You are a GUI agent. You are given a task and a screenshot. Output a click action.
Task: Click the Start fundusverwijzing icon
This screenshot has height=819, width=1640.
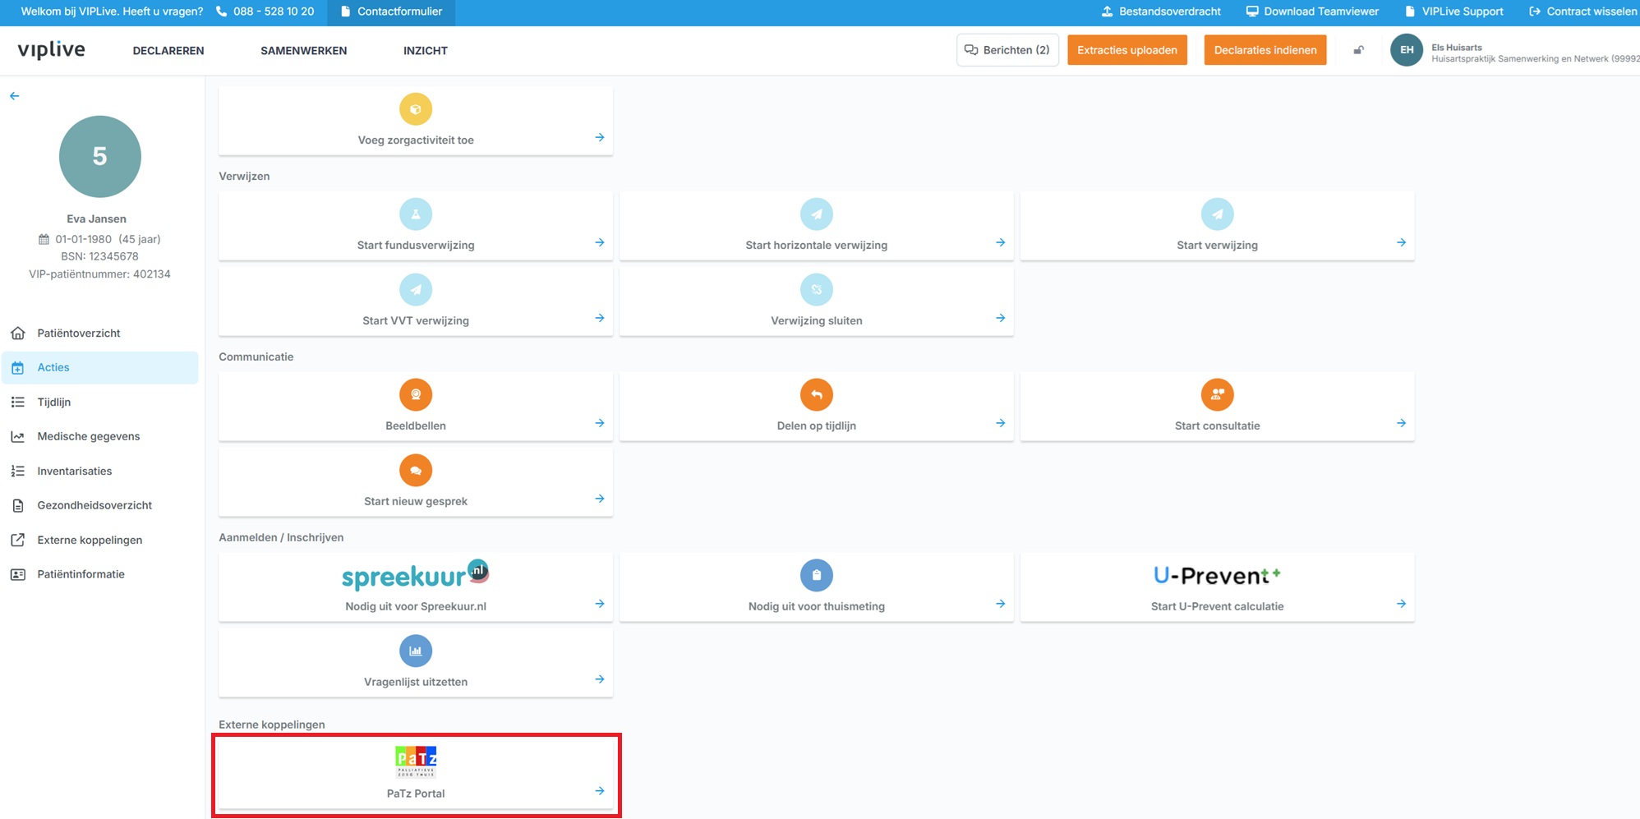416,214
